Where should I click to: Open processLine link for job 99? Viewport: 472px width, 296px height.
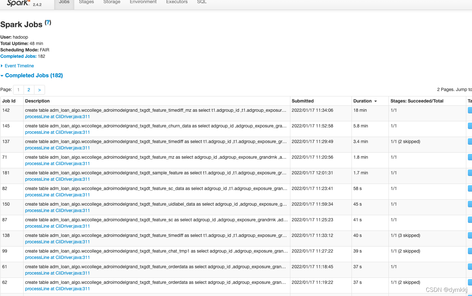point(57,257)
